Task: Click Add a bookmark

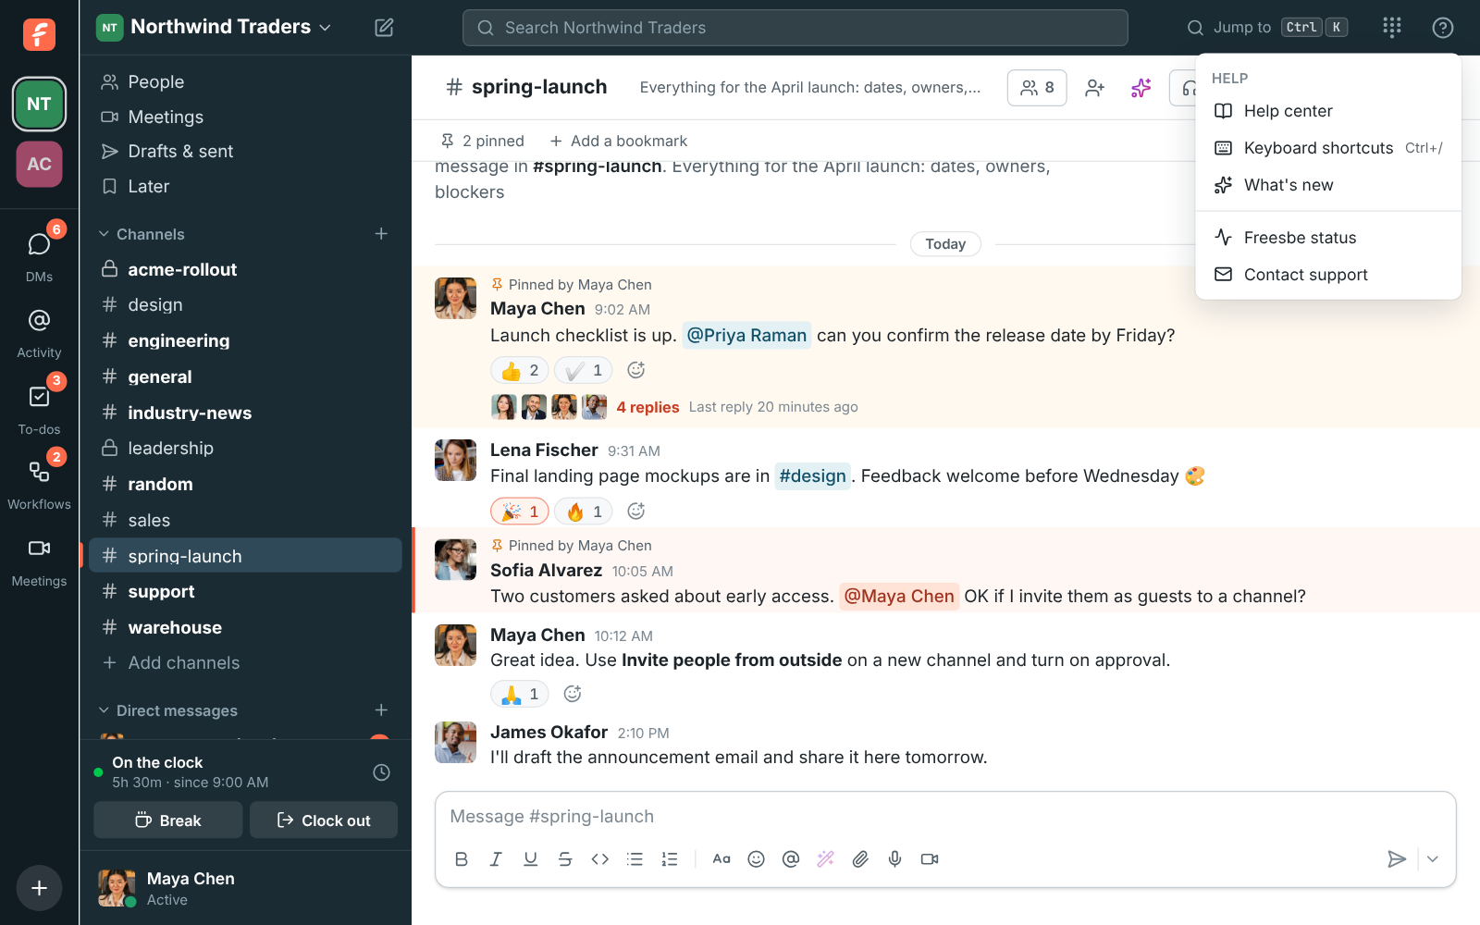Action: 619,141
